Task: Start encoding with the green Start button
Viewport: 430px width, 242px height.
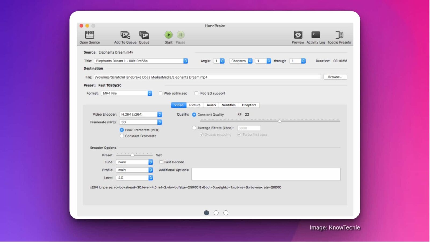Action: [169, 35]
